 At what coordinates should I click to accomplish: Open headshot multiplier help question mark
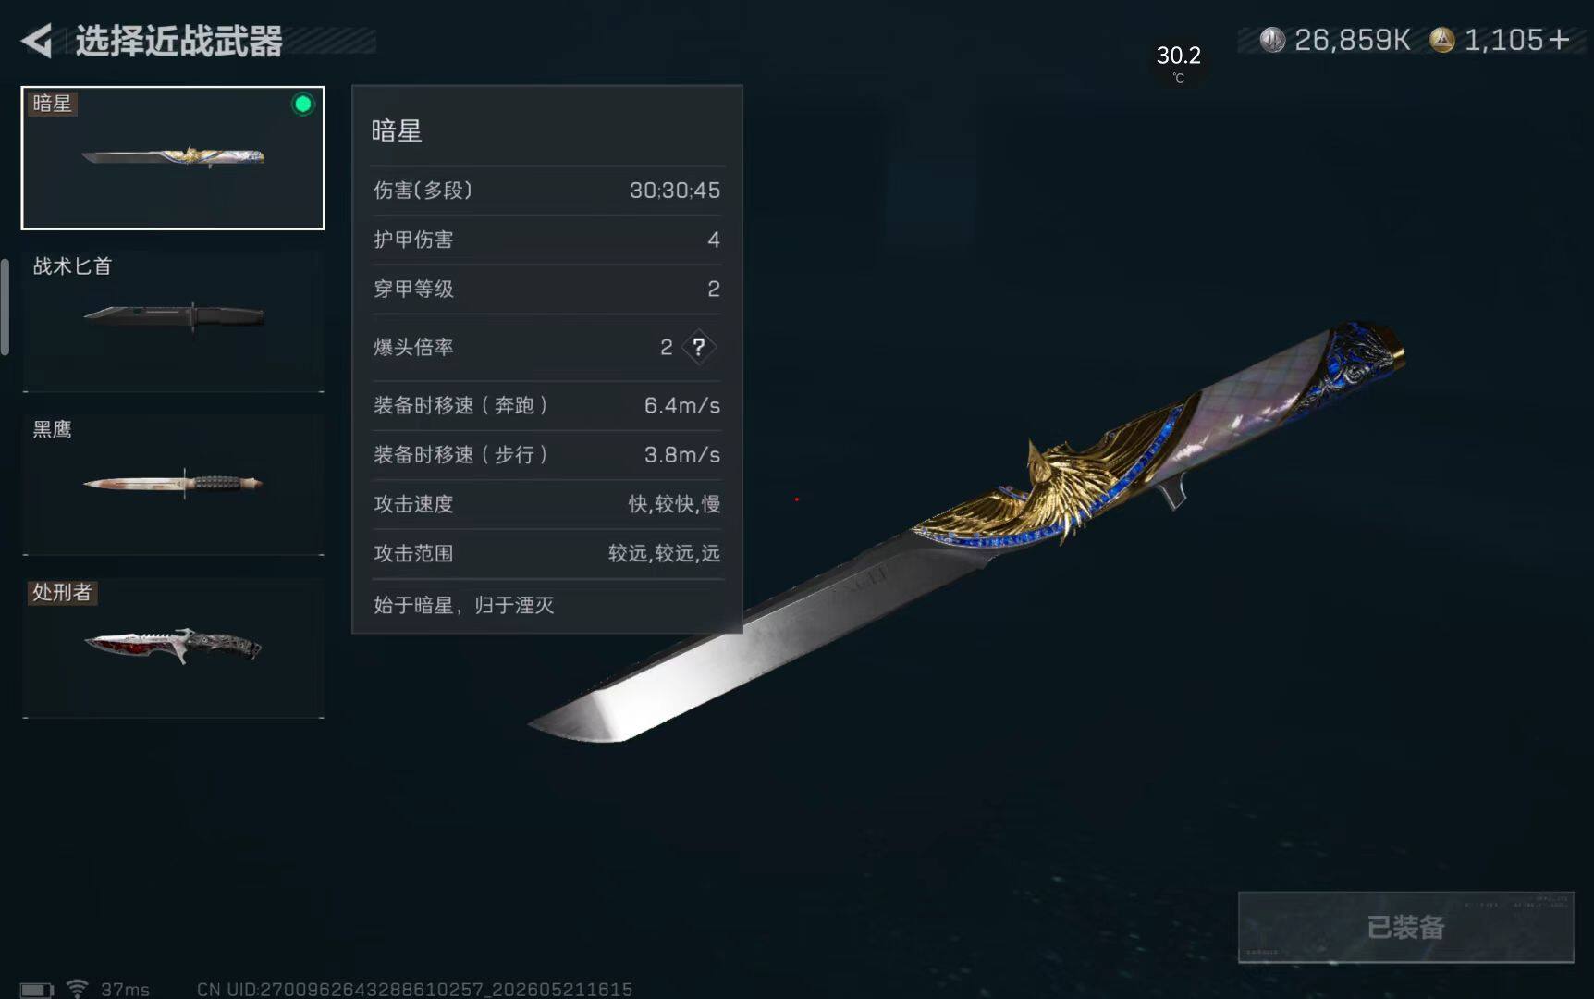coord(699,347)
